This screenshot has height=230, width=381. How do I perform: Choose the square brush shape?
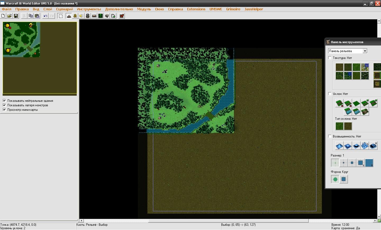point(344,179)
